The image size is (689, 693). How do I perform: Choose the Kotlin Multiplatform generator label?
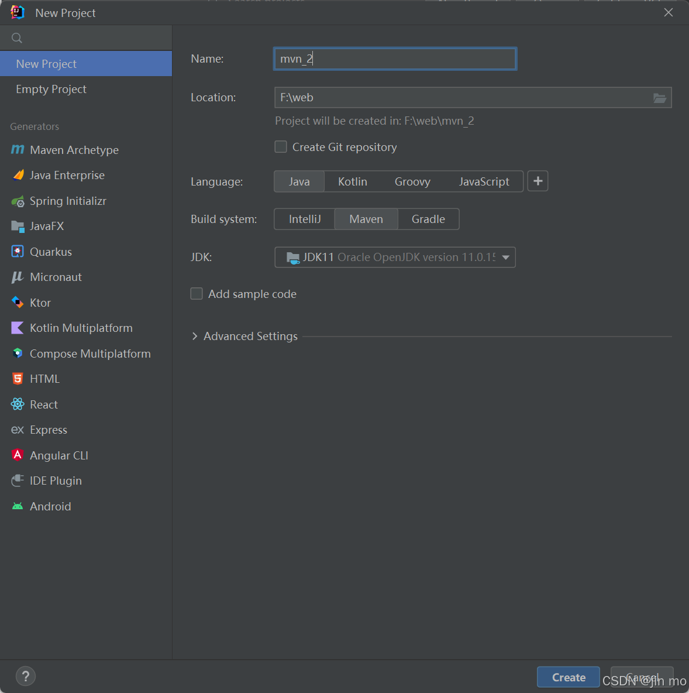pyautogui.click(x=81, y=328)
